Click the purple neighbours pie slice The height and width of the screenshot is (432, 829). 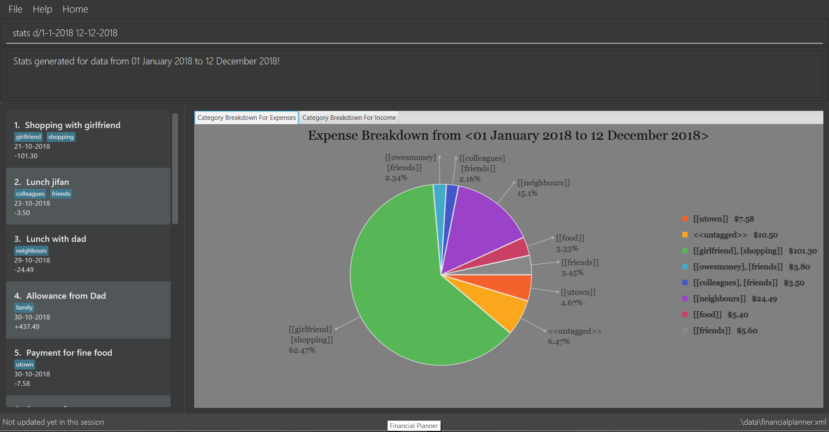coord(479,229)
